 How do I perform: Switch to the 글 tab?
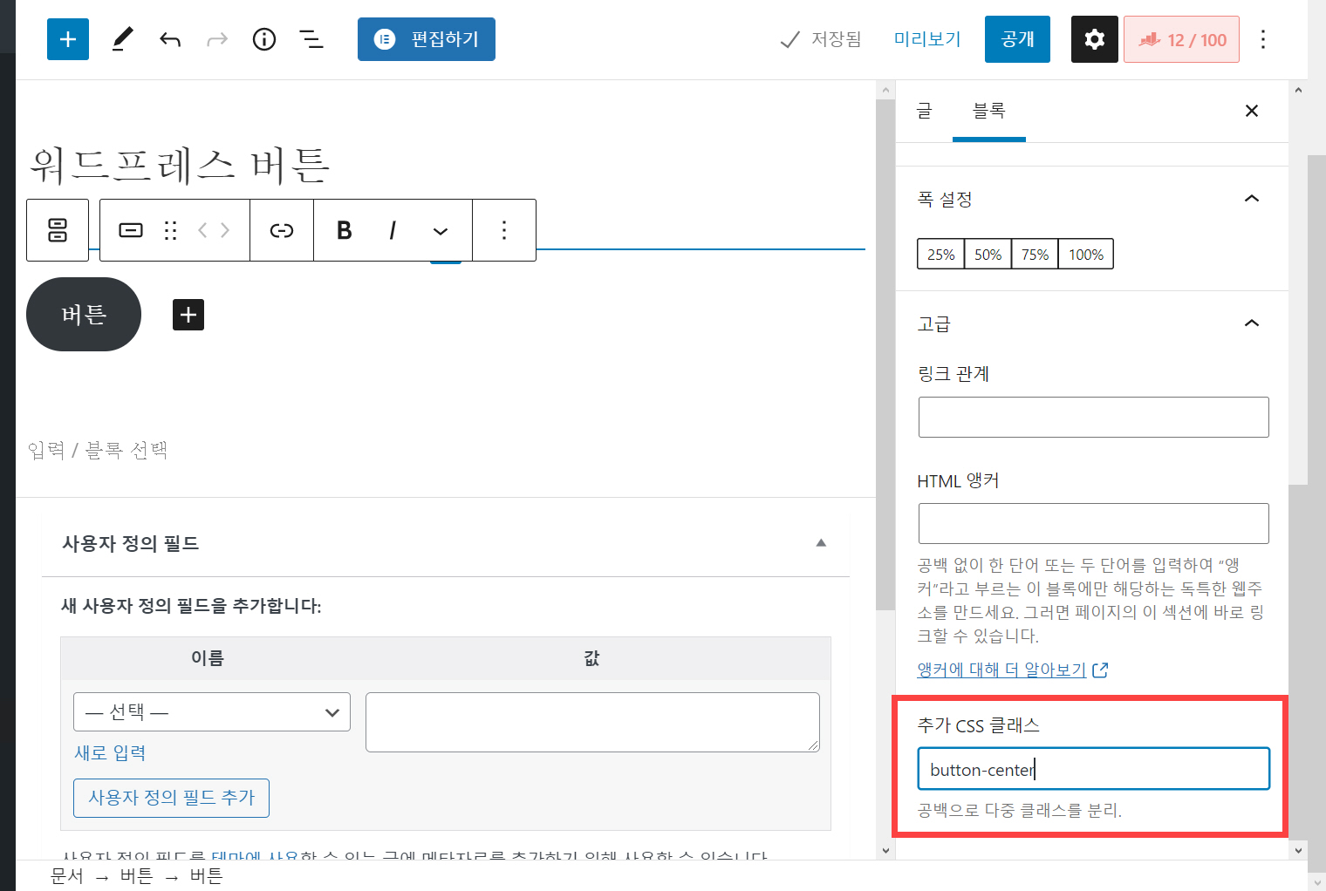(925, 111)
